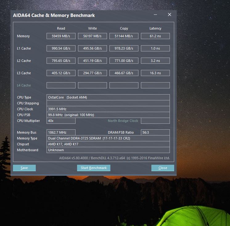Click the CPU FSB value 99.8 MHz
Viewport: 230px width, 226px height.
pyautogui.click(x=108, y=115)
